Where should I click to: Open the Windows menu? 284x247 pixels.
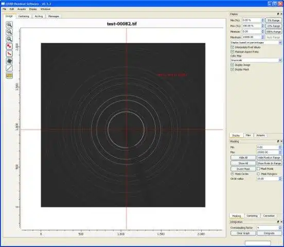click(45, 9)
